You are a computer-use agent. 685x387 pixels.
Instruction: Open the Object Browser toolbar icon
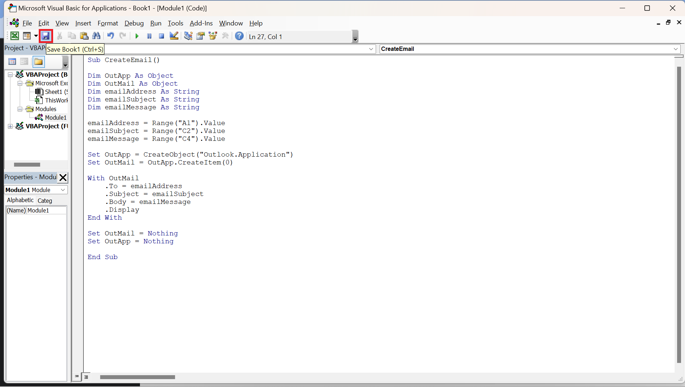pyautogui.click(x=213, y=36)
